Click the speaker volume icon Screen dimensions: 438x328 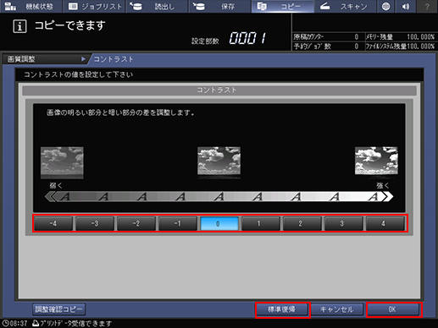coord(406,6)
